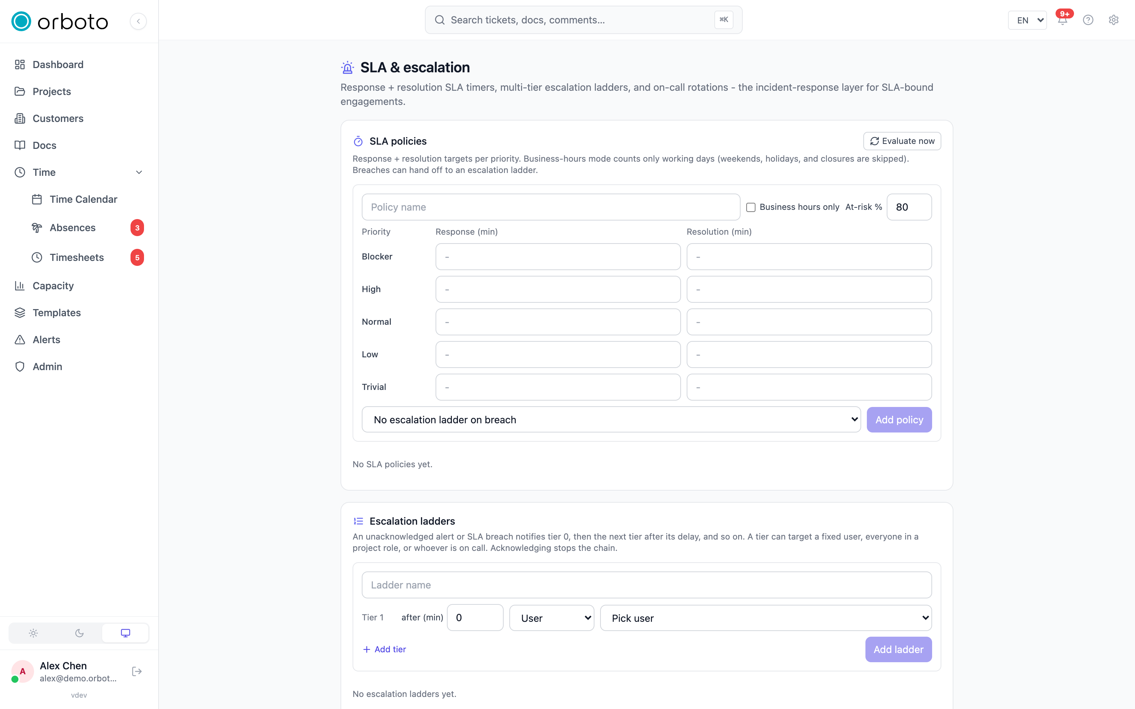The height and width of the screenshot is (709, 1135).
Task: Click the Escalation ladders list icon
Action: pos(358,521)
